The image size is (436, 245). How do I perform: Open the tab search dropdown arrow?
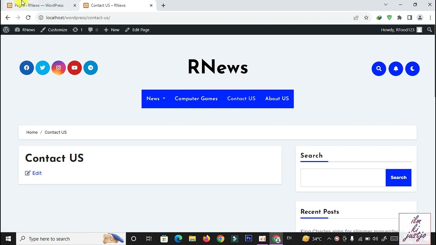386,5
